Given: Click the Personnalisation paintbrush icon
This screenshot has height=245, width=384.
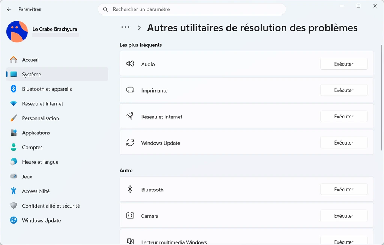Looking at the screenshot, I should tap(13, 118).
